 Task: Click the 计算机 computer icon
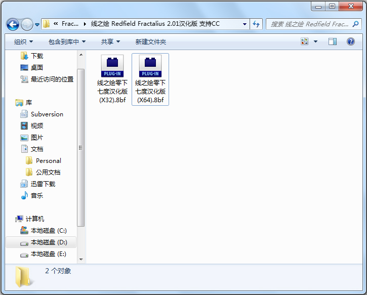pos(19,219)
